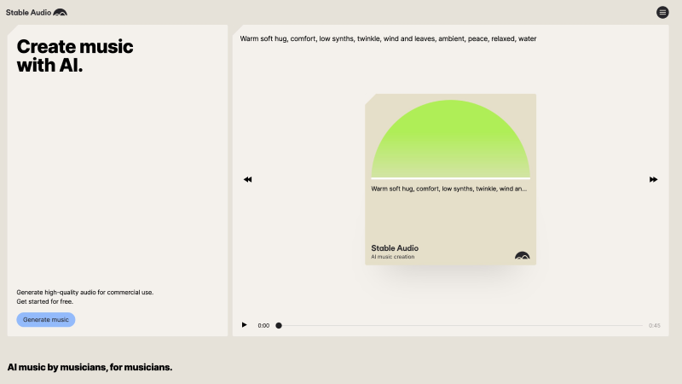Click the 'AI music creation' subtitle on the card
The height and width of the screenshot is (384, 682).
coord(393,257)
